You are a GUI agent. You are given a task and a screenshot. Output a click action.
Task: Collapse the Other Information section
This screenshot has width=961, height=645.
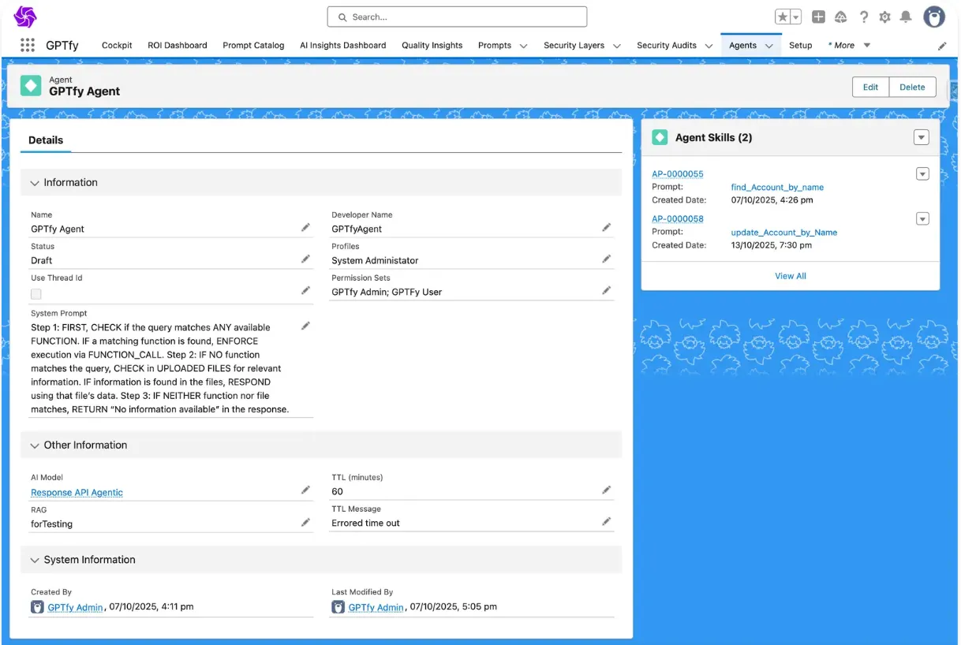(x=35, y=445)
